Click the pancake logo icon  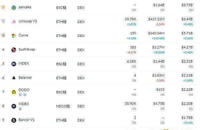[14, 8]
